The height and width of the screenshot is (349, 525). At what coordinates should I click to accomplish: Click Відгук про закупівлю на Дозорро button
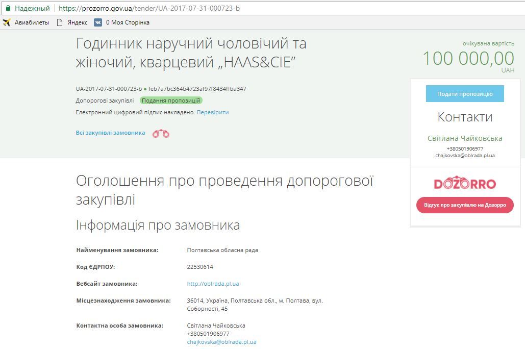(465, 205)
